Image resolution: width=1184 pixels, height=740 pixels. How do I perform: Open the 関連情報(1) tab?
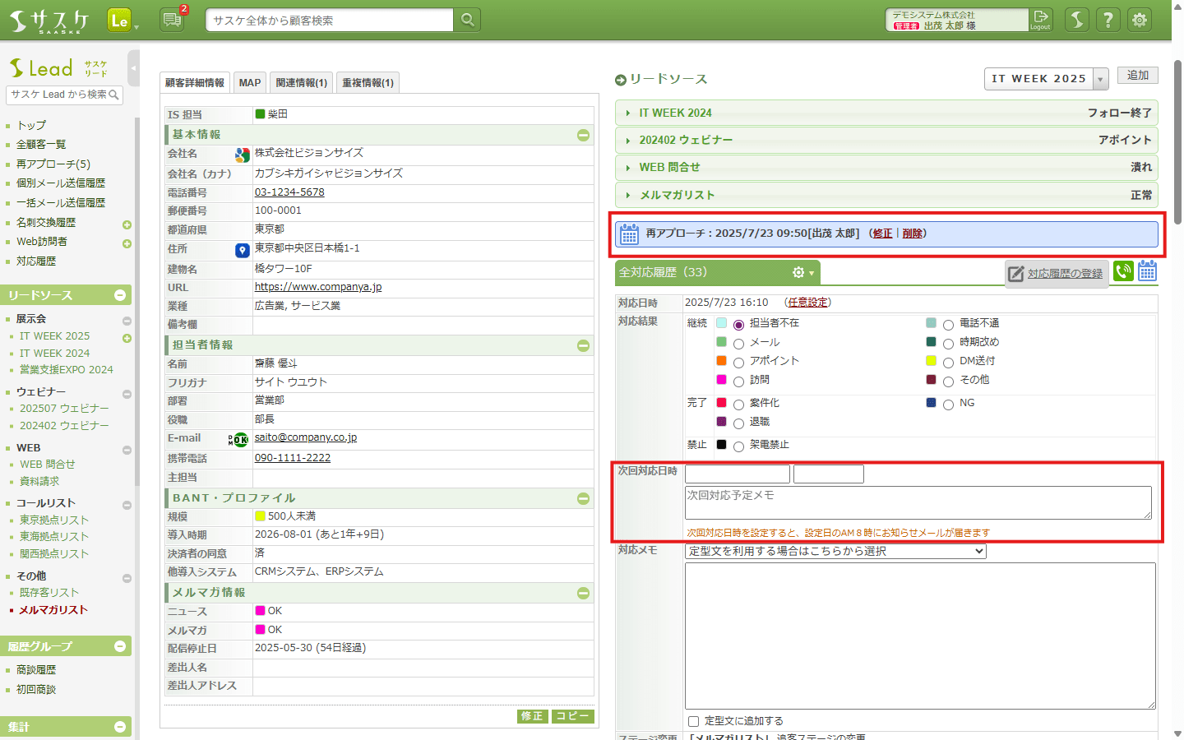click(x=301, y=82)
